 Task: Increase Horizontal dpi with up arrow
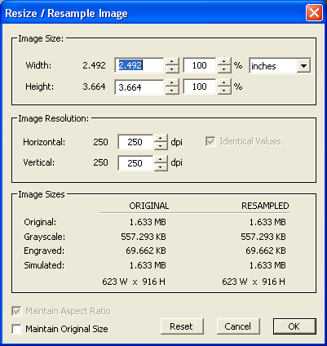pyautogui.click(x=161, y=138)
